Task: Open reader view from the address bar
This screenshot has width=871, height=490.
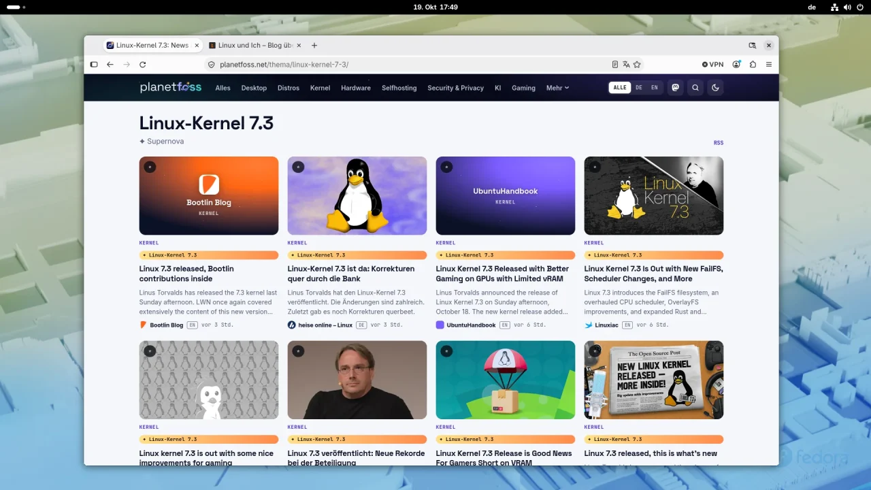Action: 615,65
